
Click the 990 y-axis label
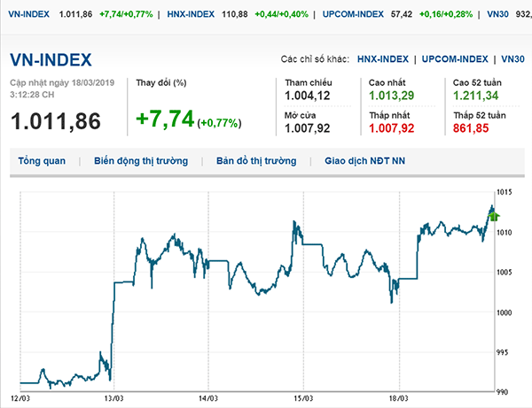[502, 392]
